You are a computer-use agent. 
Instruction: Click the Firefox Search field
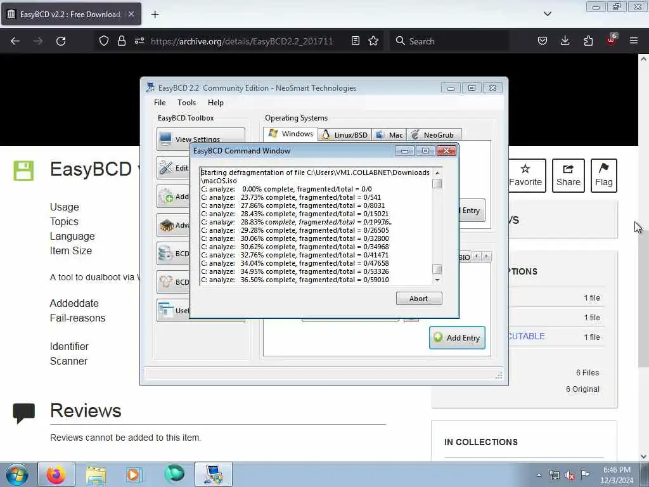coord(449,41)
